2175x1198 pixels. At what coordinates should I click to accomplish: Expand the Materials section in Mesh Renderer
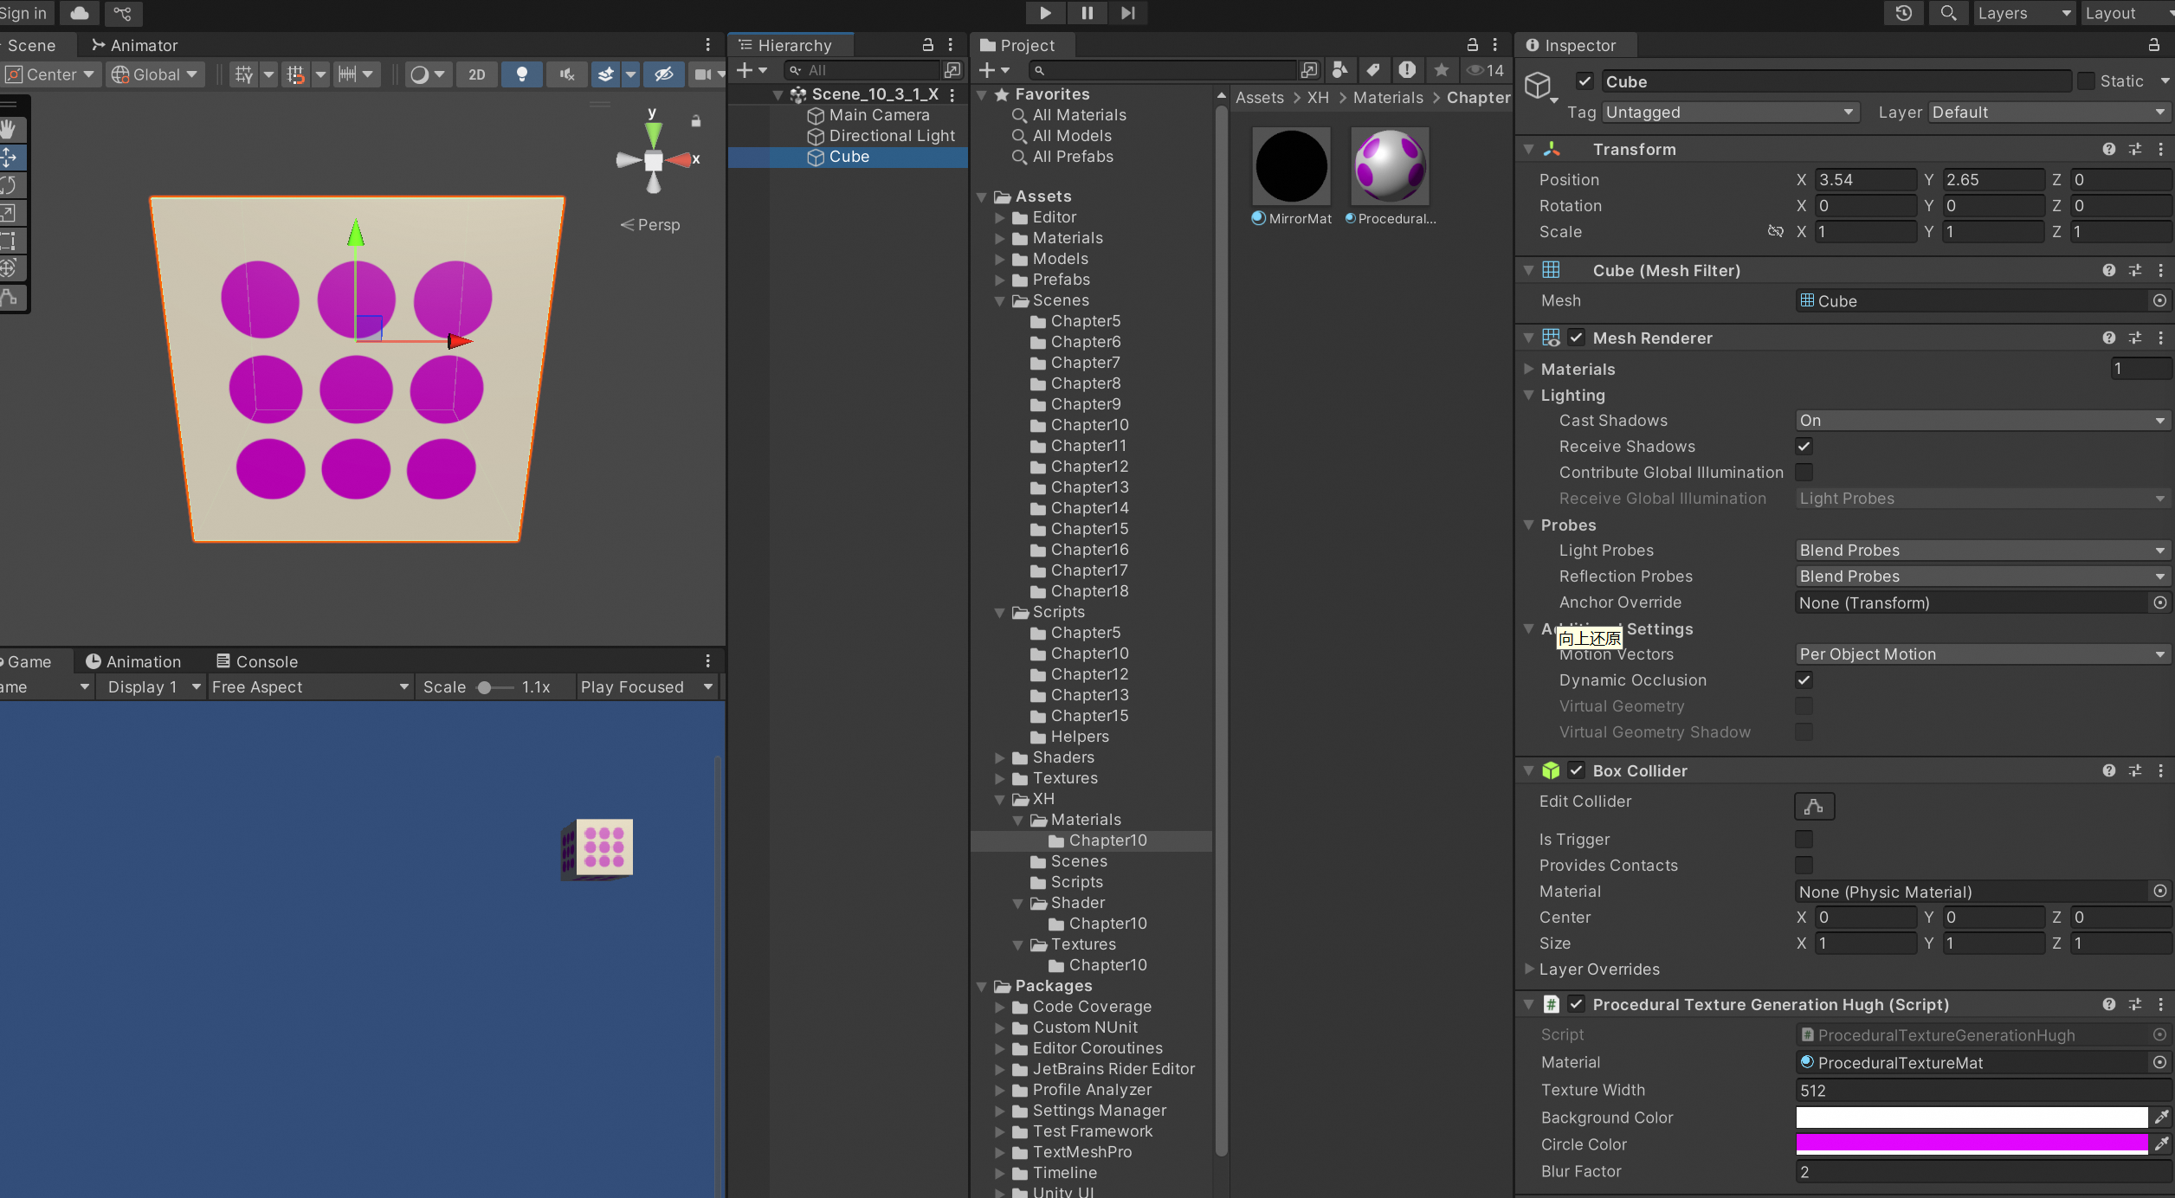[1529, 369]
